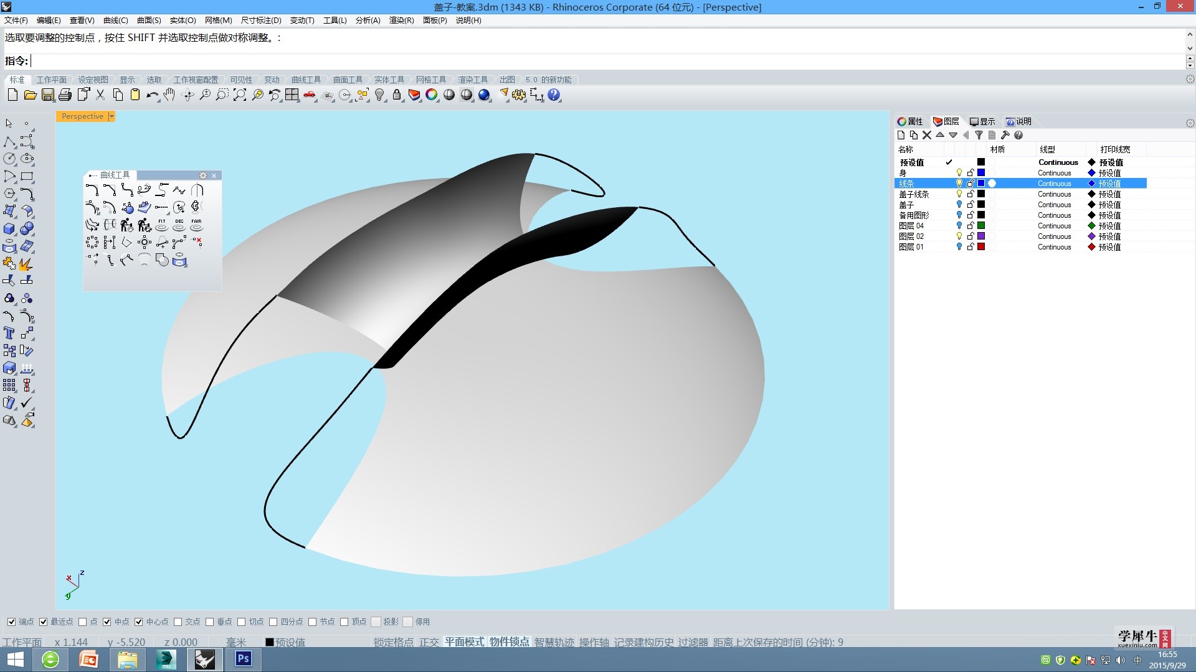The image size is (1196, 672).
Task: Click the New file icon in the standard toolbar
Action: 12,95
